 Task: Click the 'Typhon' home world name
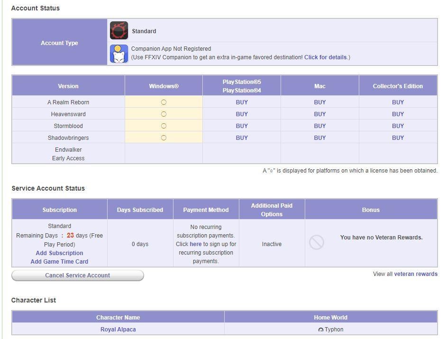click(x=334, y=330)
